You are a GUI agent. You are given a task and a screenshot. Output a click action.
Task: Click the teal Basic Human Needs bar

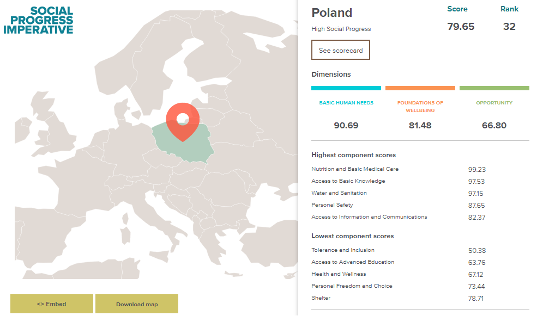pos(346,88)
